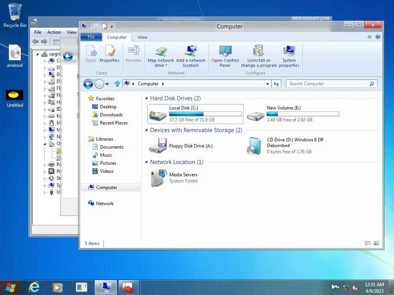
Task: Open the Help question mark icon
Action: (378, 36)
